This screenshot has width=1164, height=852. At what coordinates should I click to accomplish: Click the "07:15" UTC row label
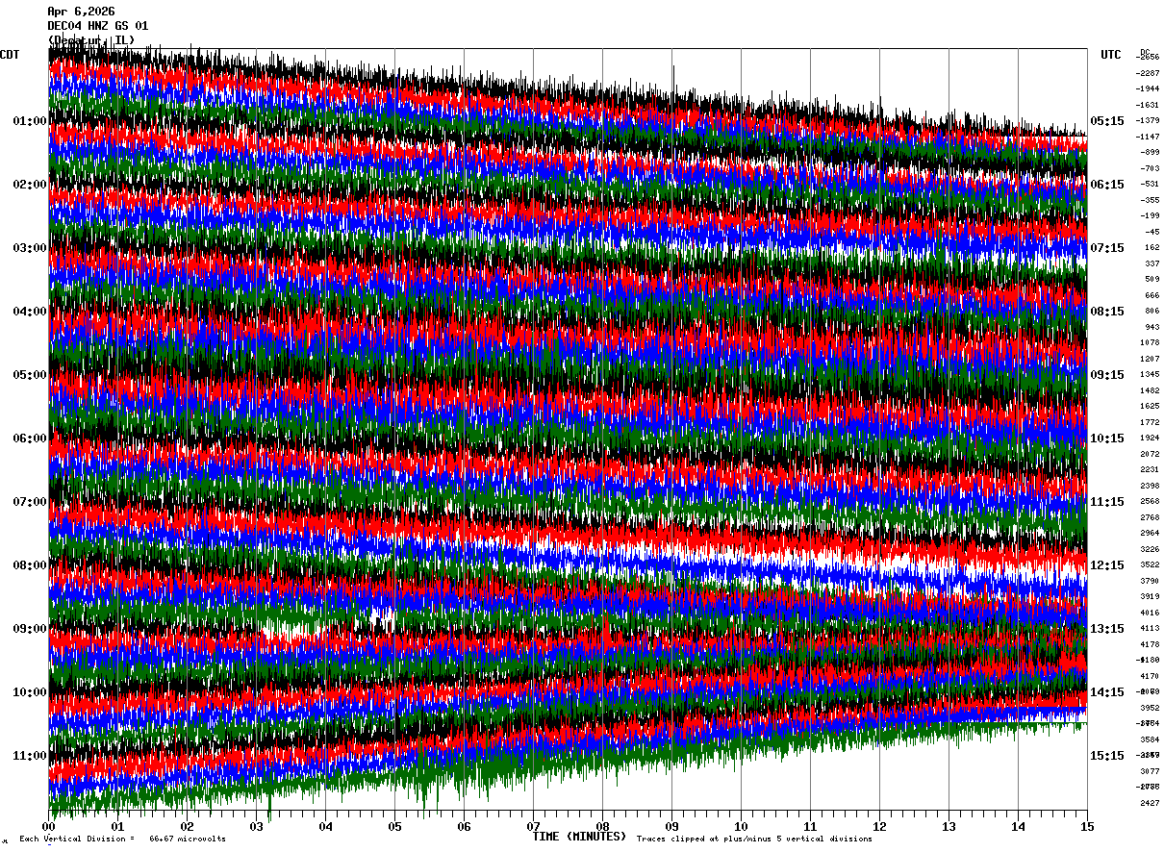point(1107,248)
